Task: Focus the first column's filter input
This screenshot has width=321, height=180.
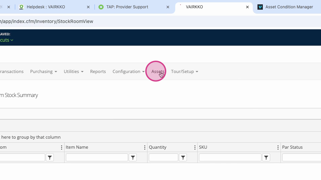Action: tap(22, 157)
